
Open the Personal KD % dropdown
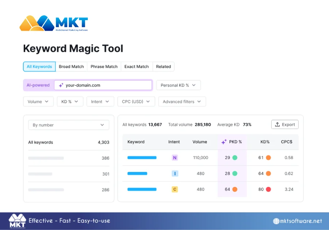pyautogui.click(x=178, y=85)
